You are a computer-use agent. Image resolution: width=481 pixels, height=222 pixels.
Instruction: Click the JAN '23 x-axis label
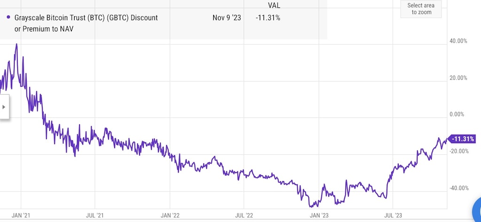coord(319,215)
